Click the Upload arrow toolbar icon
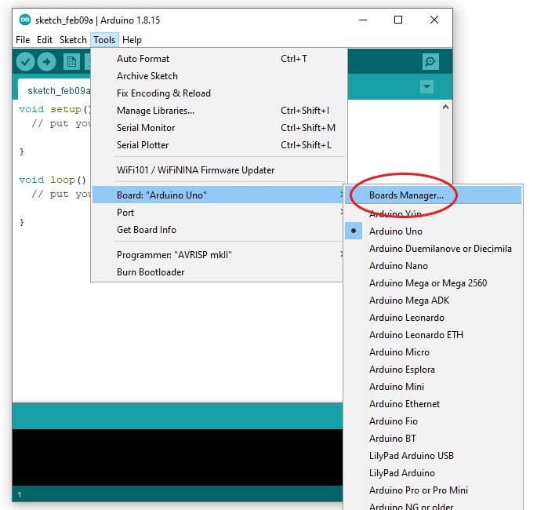537x510 pixels. tap(47, 62)
